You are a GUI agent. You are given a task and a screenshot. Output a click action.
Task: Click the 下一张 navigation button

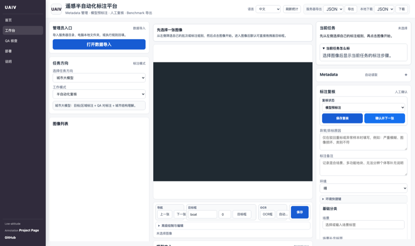click(x=181, y=214)
